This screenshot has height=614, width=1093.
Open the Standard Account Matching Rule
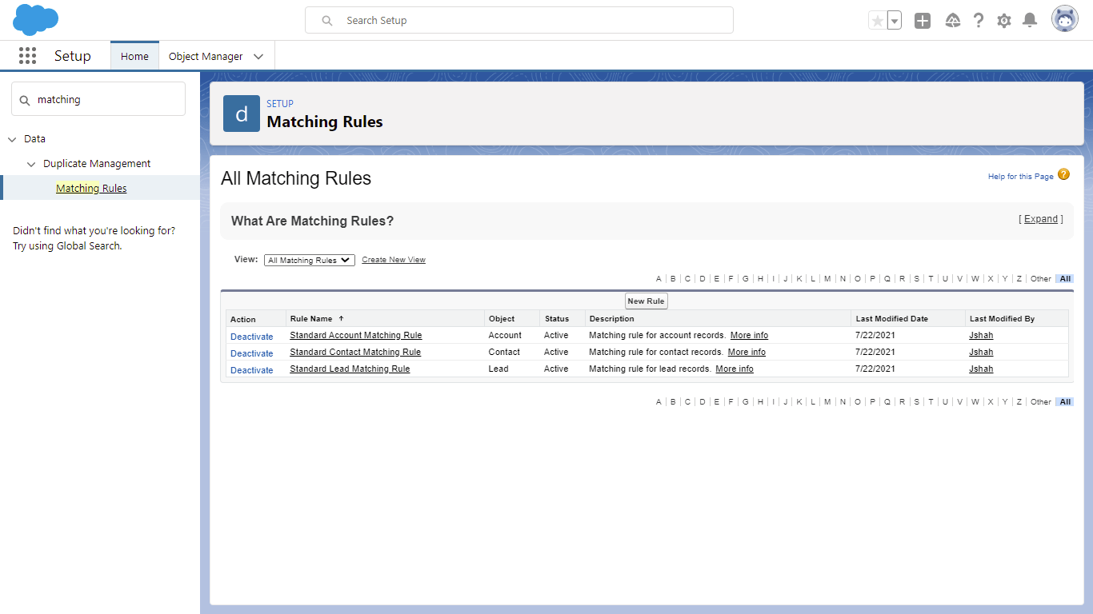[x=356, y=335]
